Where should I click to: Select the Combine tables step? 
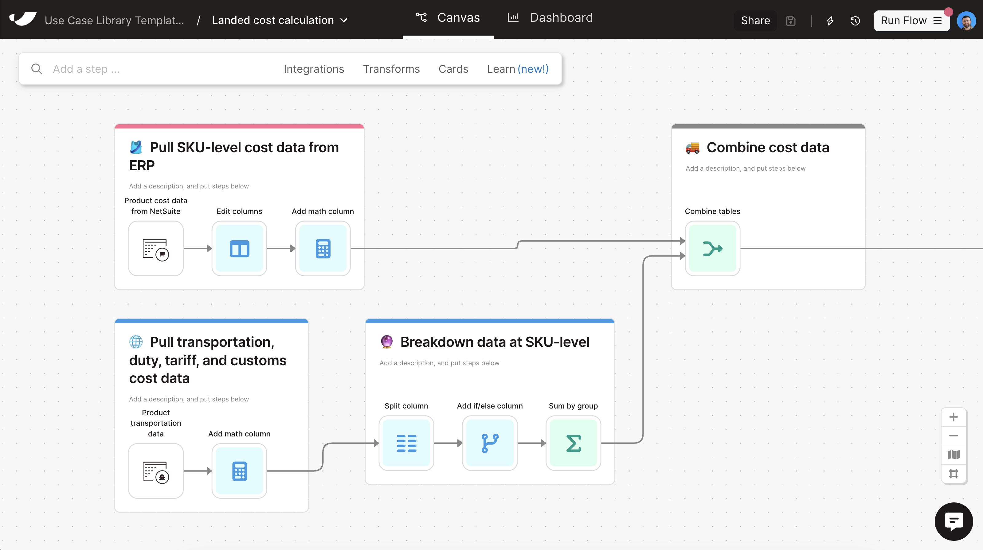pos(712,249)
